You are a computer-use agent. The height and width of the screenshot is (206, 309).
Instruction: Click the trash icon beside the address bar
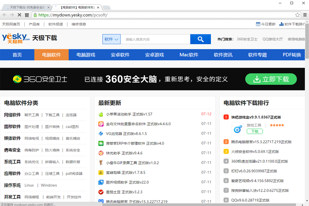coord(27,15)
